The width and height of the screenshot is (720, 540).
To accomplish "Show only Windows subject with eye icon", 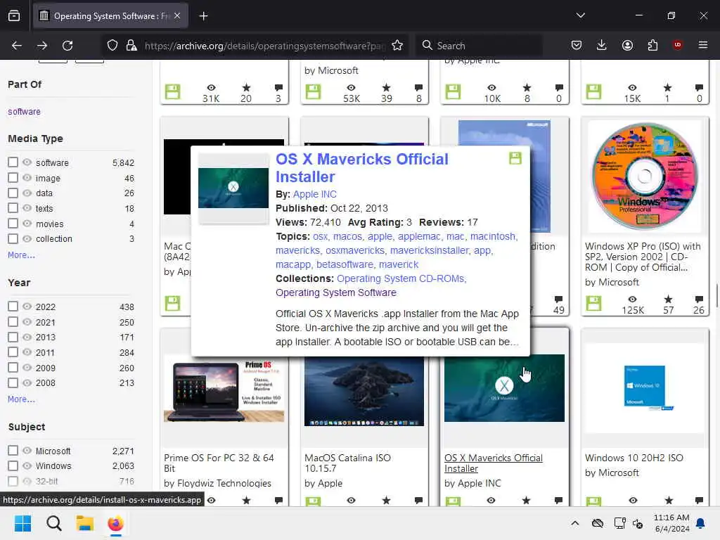I will [27, 465].
